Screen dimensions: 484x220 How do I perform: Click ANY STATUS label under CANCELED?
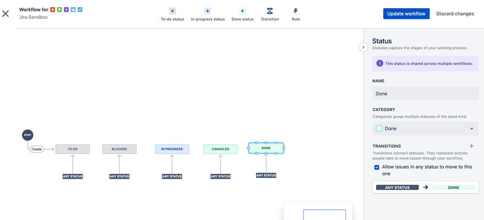(220, 176)
